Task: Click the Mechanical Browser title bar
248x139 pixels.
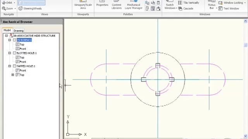Action: pos(32,22)
